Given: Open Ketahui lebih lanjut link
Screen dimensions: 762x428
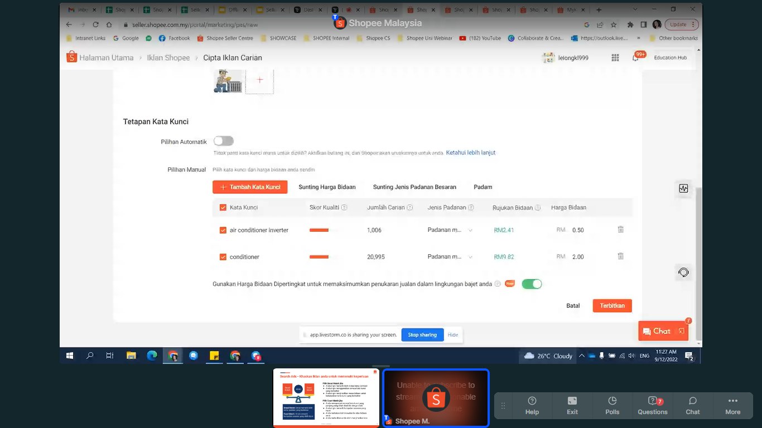Looking at the screenshot, I should tap(471, 152).
